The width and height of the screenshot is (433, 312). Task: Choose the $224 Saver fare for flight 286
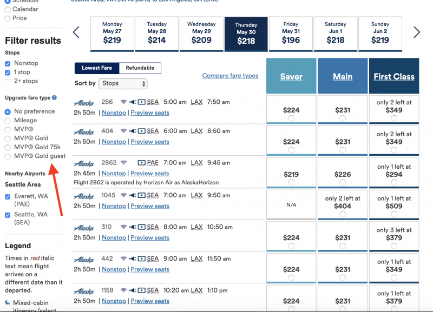coord(291,118)
